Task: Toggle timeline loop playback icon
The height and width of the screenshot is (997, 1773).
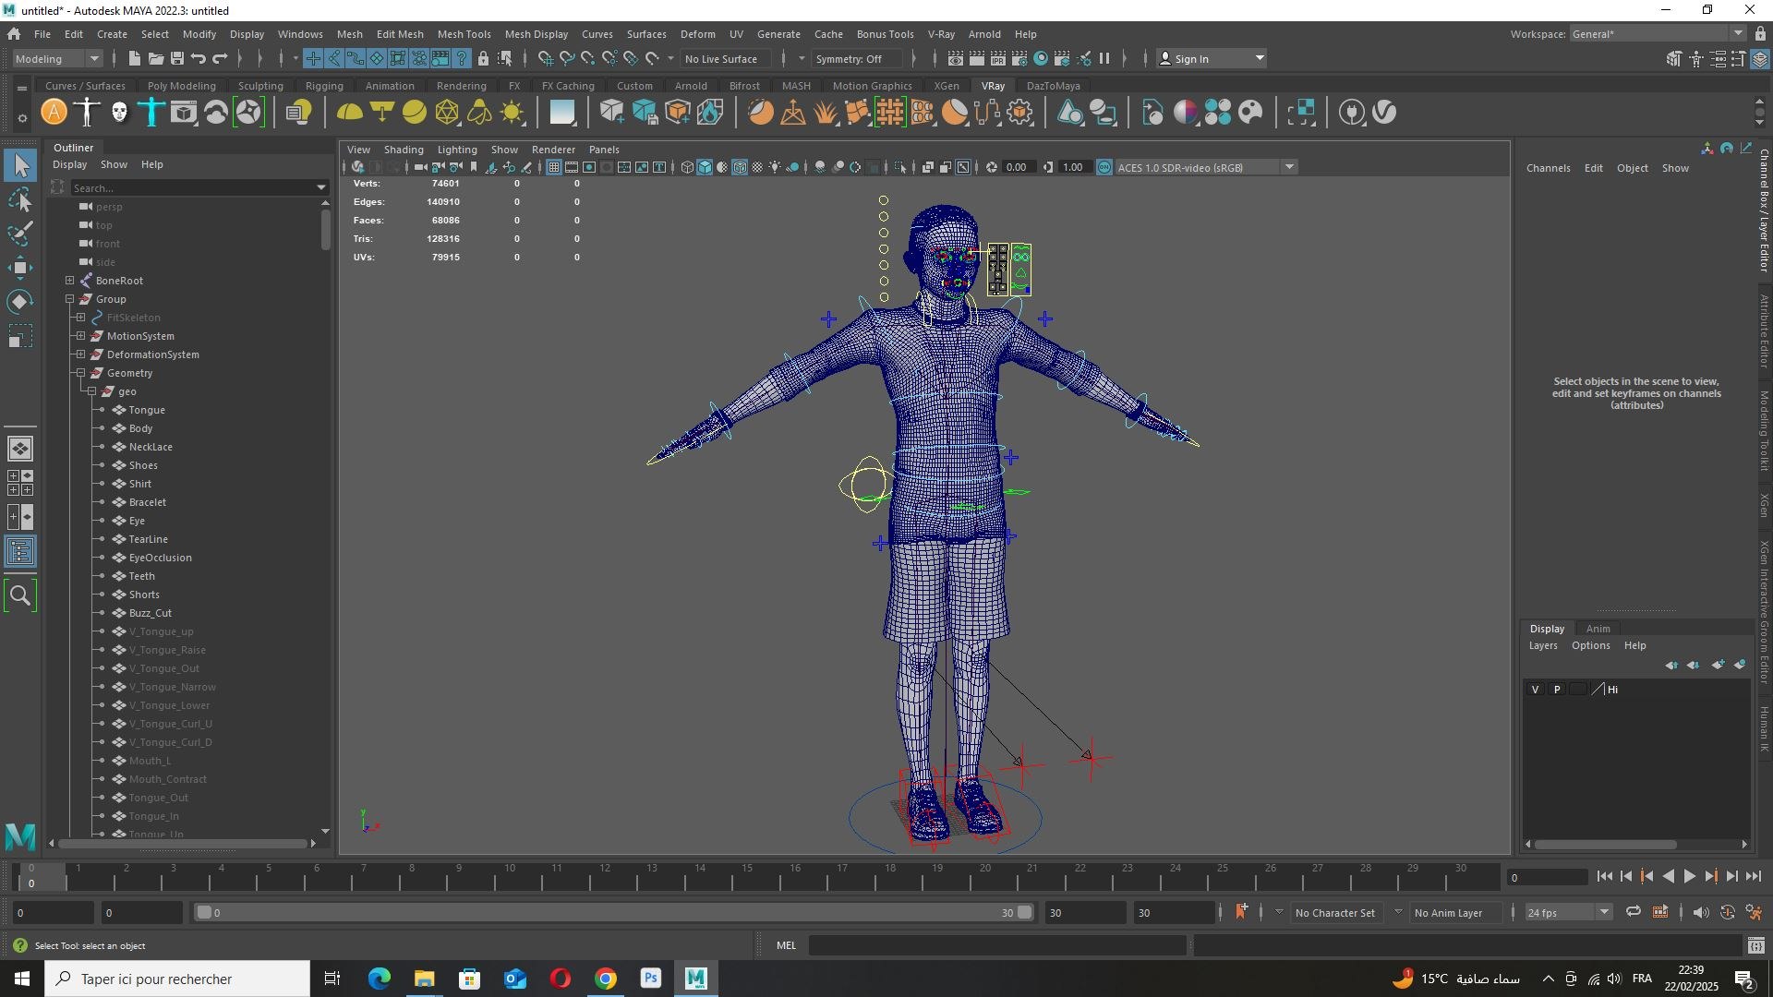Action: click(1634, 913)
